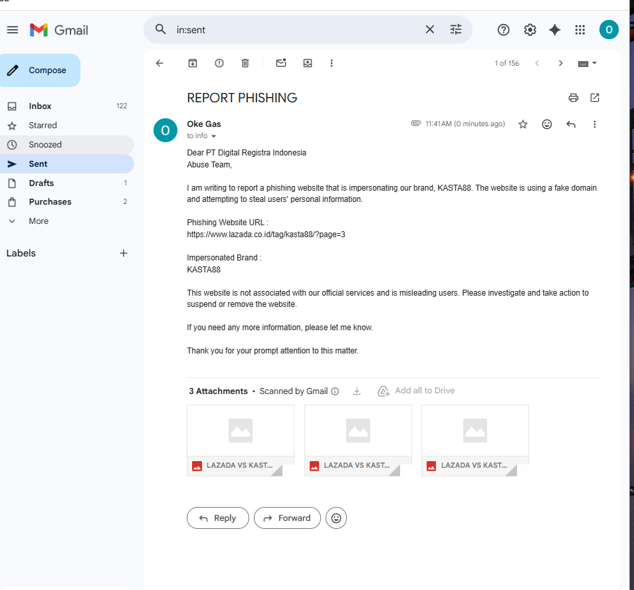Click the Move to Inbox icon
The height and width of the screenshot is (590, 634).
(x=308, y=63)
